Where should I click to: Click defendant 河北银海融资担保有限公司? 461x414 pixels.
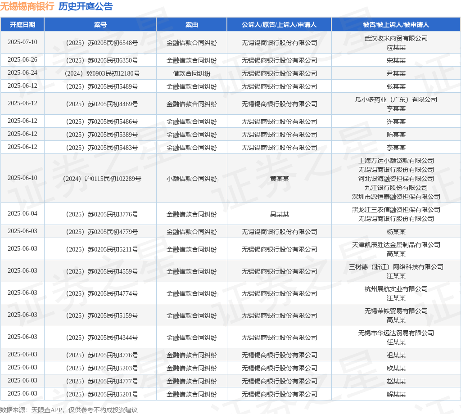(x=396, y=179)
